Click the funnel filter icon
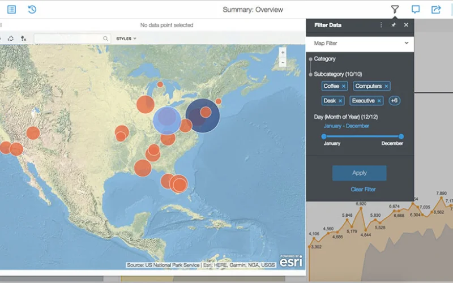 tap(395, 10)
